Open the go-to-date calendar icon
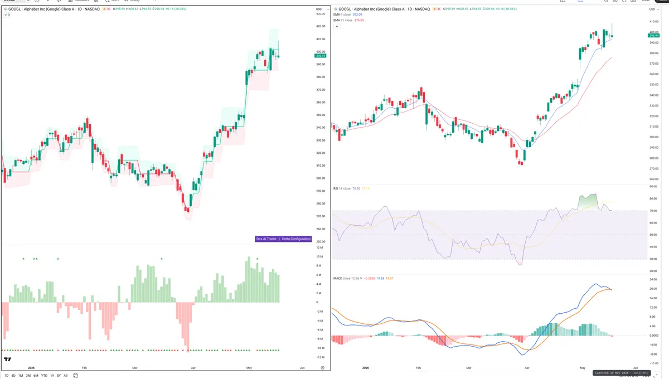Screen dimensions: 669x379 click(x=76, y=376)
